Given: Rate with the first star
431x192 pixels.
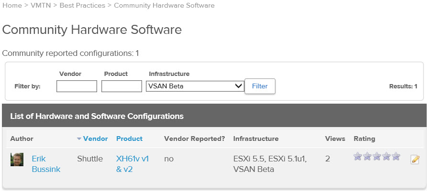Looking at the screenshot, I should coord(358,156).
